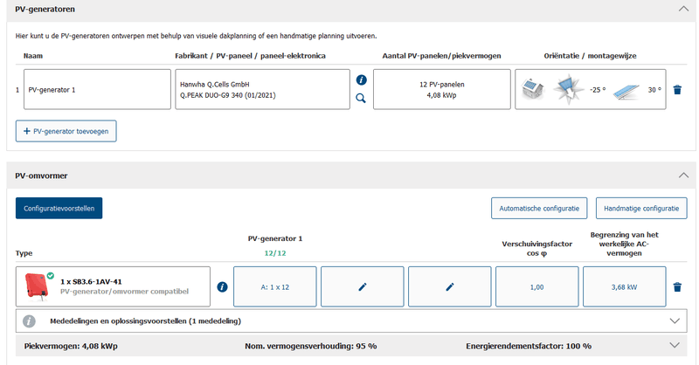The height and width of the screenshot is (365, 699).
Task: Click Oriëntatie / montagewijze column header
Action: 591,56
